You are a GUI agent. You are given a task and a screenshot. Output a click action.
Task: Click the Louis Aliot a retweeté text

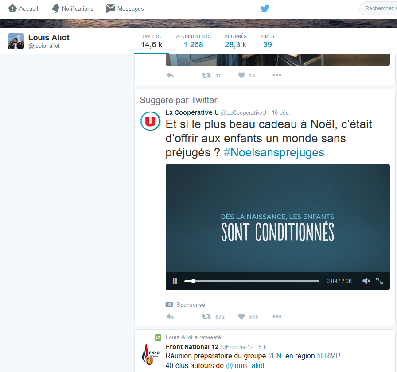(193, 337)
